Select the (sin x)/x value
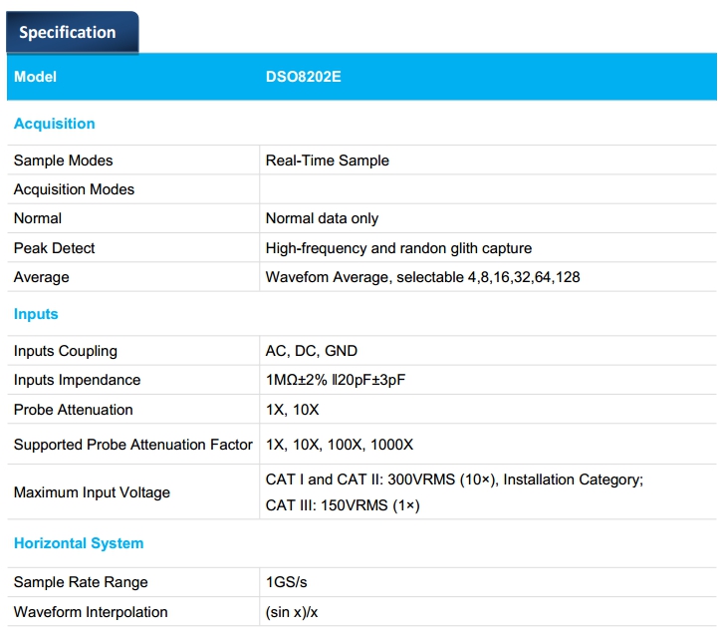The image size is (719, 638). [x=292, y=612]
